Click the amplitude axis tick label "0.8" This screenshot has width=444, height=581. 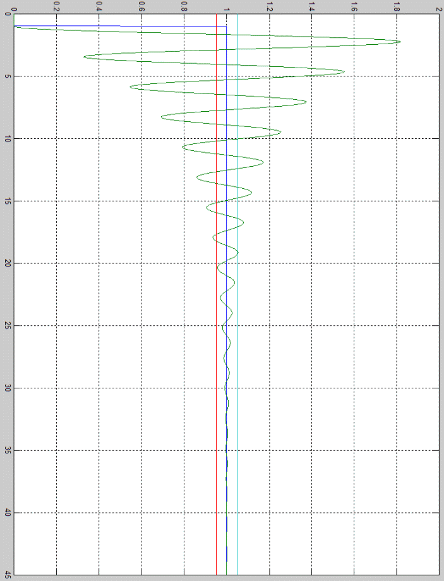point(184,8)
